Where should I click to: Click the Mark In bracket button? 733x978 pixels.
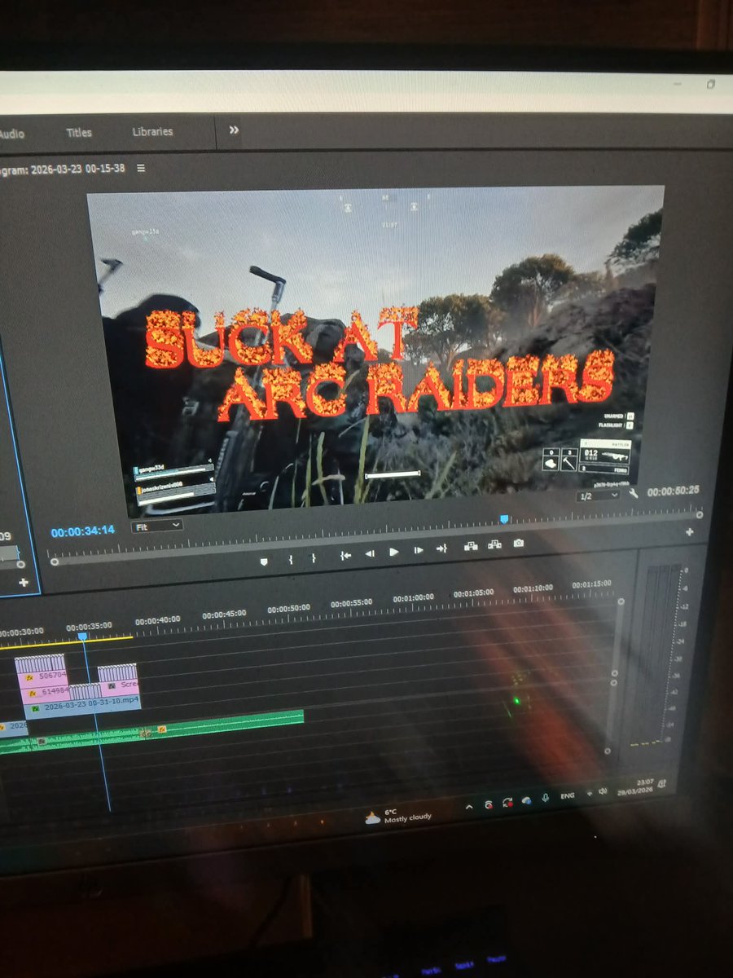290,559
